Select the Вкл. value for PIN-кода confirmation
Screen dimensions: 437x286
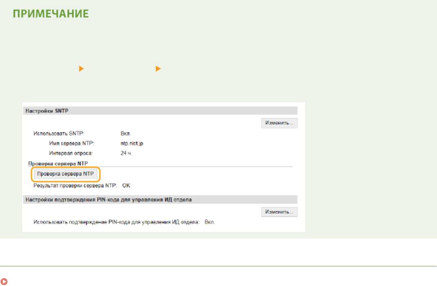click(x=210, y=222)
